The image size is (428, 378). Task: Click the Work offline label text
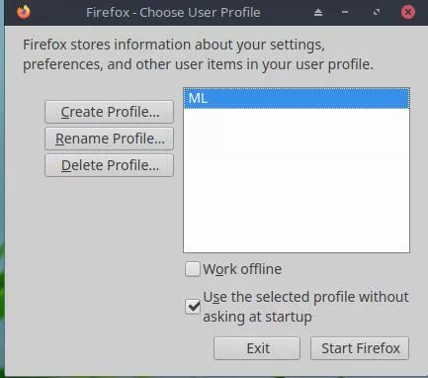coord(242,269)
